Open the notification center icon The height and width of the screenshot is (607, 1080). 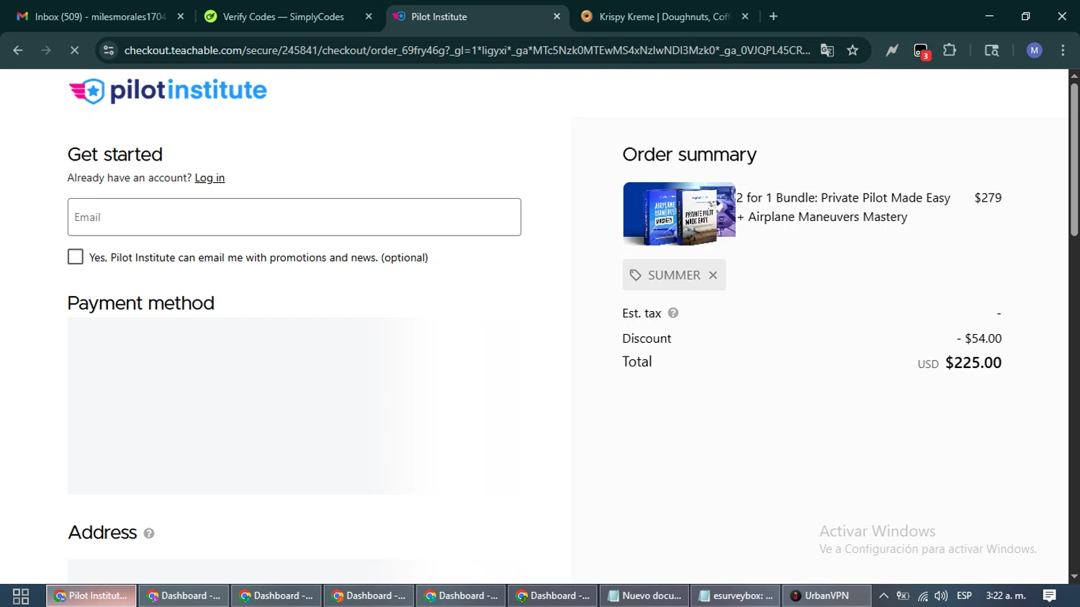point(1050,596)
